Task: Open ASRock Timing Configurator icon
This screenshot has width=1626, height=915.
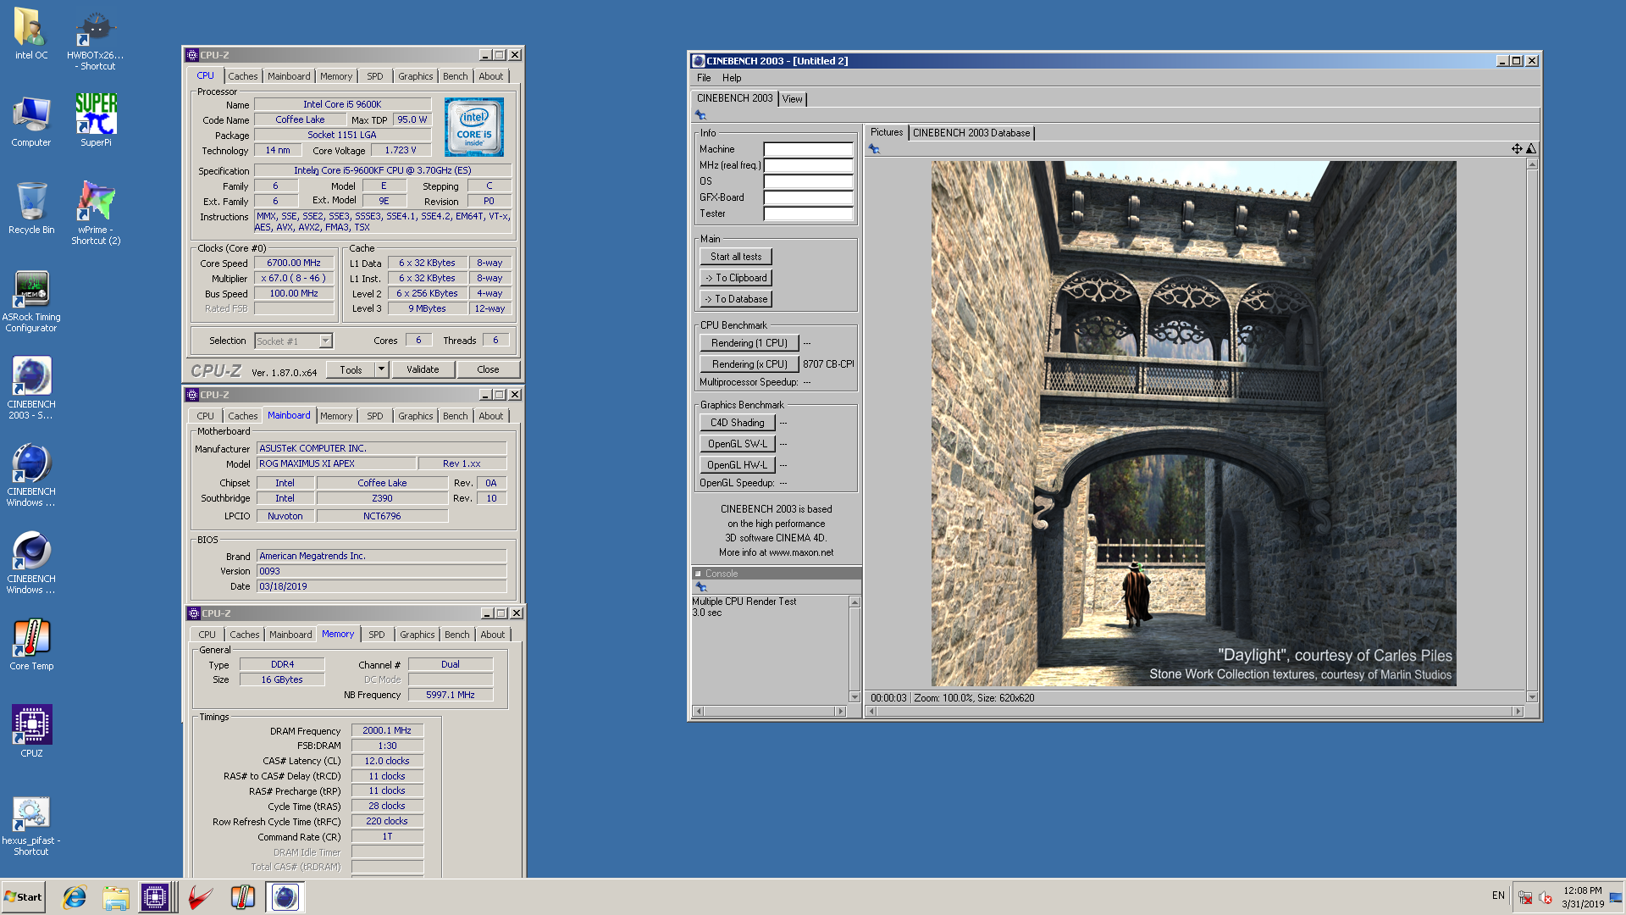Action: pyautogui.click(x=31, y=302)
